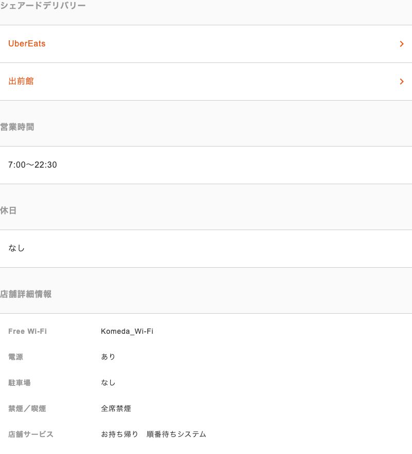Select the 休日 section heading
Viewport: 412px width, 454px height.
8,210
